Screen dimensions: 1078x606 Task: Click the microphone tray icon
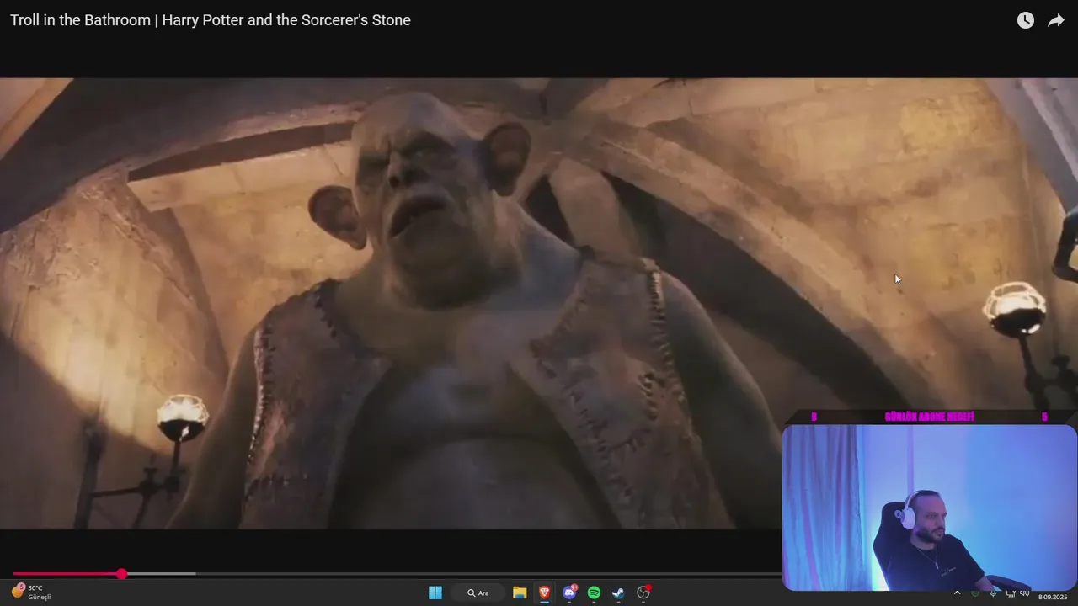pyautogui.click(x=994, y=593)
